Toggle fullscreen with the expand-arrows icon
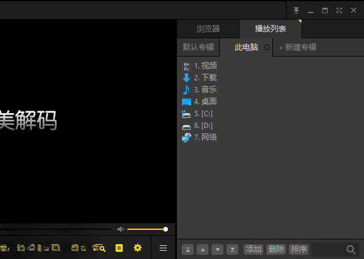Screen dimensions: 364x259 tap(339, 11)
